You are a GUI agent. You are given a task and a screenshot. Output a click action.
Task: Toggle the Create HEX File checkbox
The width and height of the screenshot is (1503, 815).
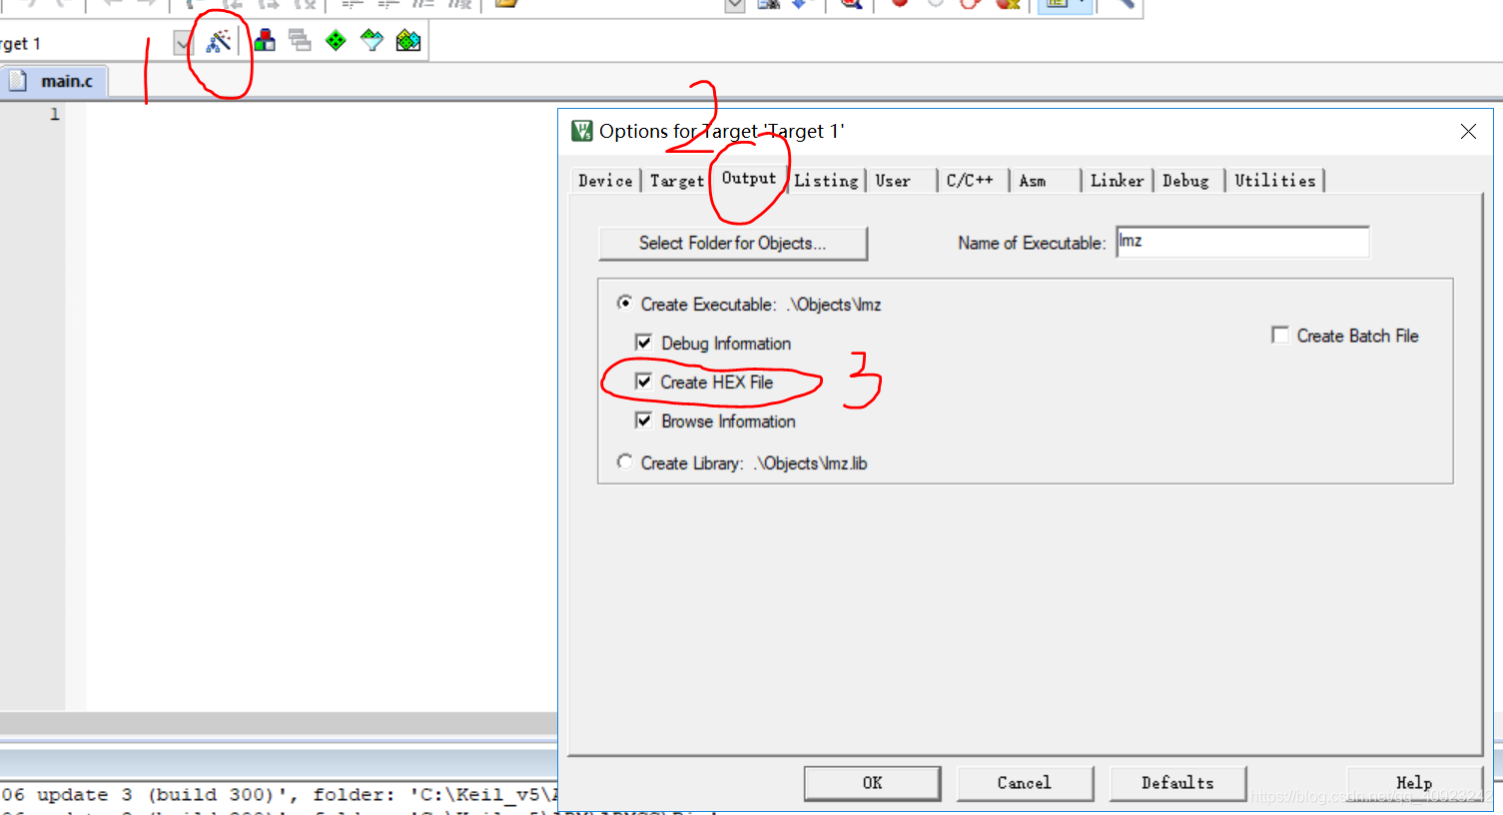pyautogui.click(x=644, y=382)
